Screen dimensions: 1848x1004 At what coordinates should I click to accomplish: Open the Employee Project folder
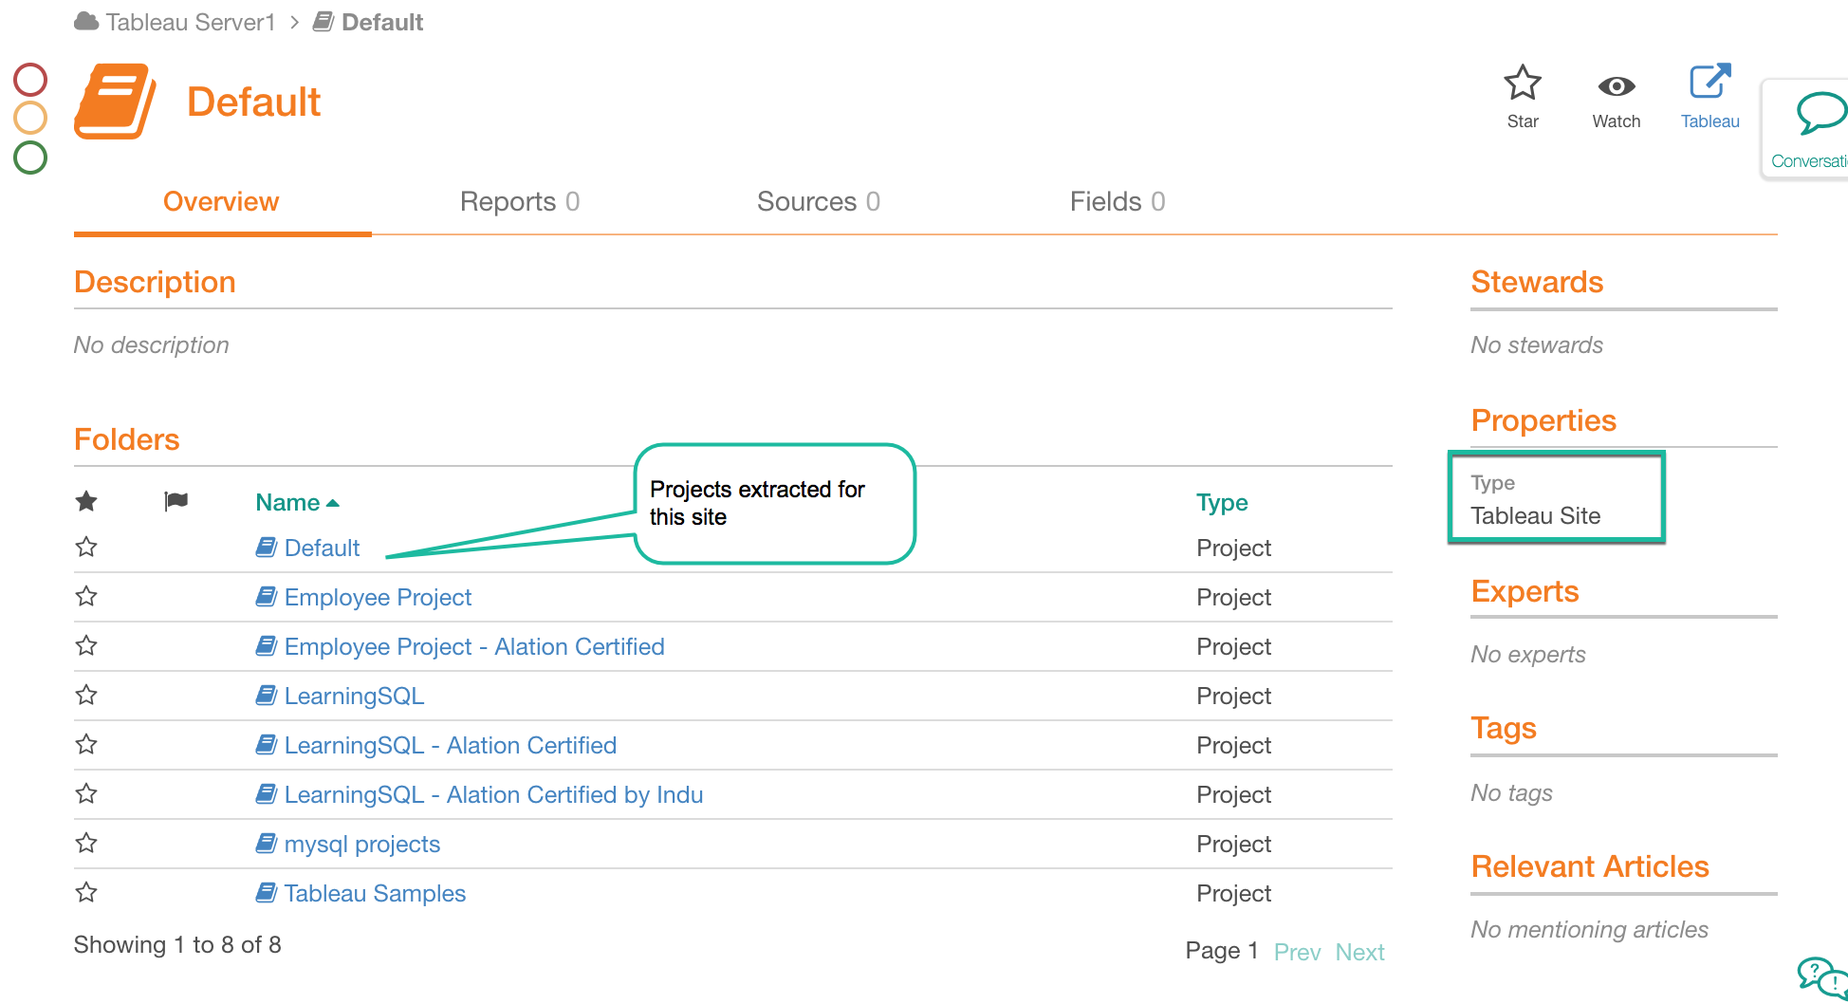click(378, 597)
